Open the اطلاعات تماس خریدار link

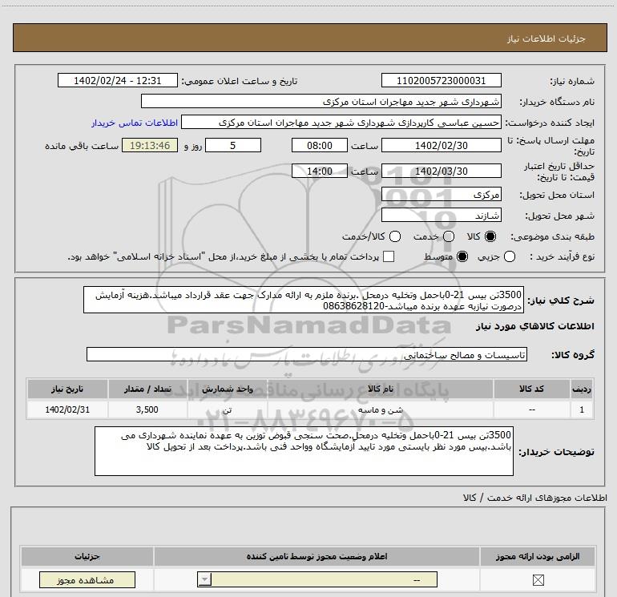coord(135,123)
